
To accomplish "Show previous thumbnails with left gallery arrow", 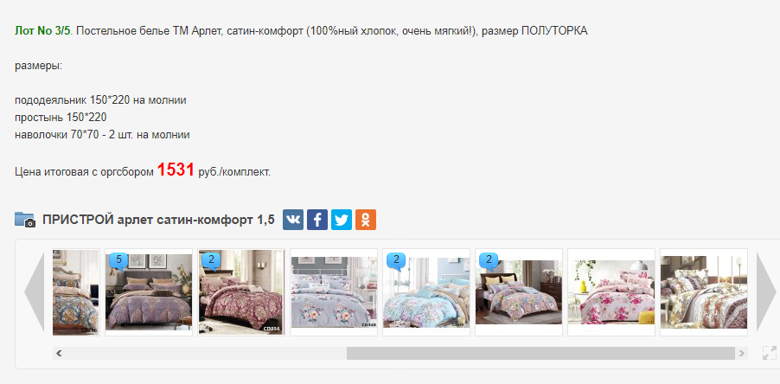I will 35,292.
